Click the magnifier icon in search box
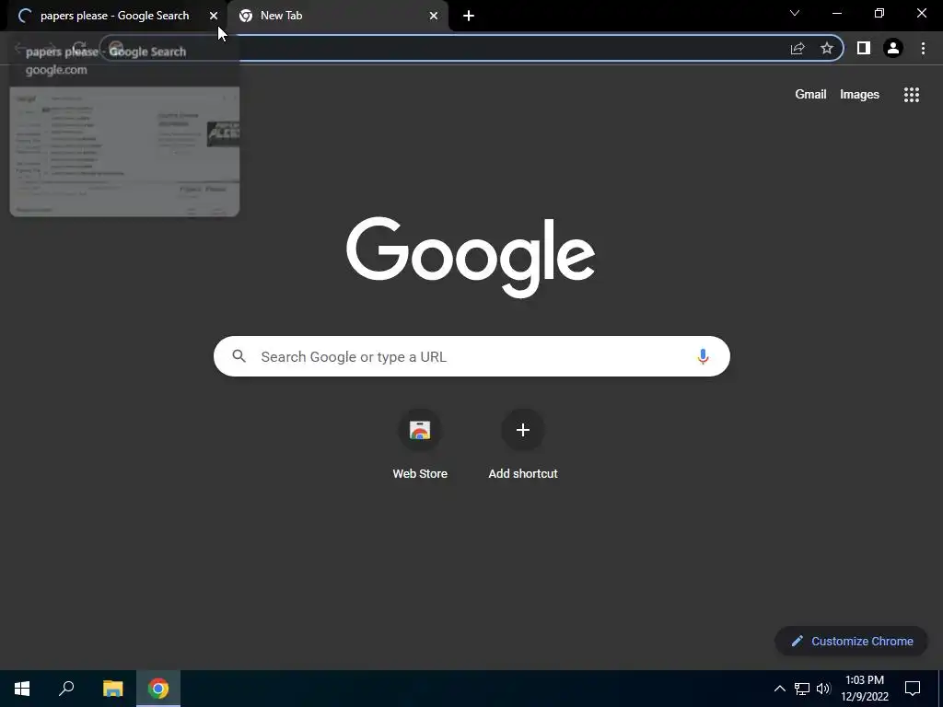 click(x=239, y=356)
